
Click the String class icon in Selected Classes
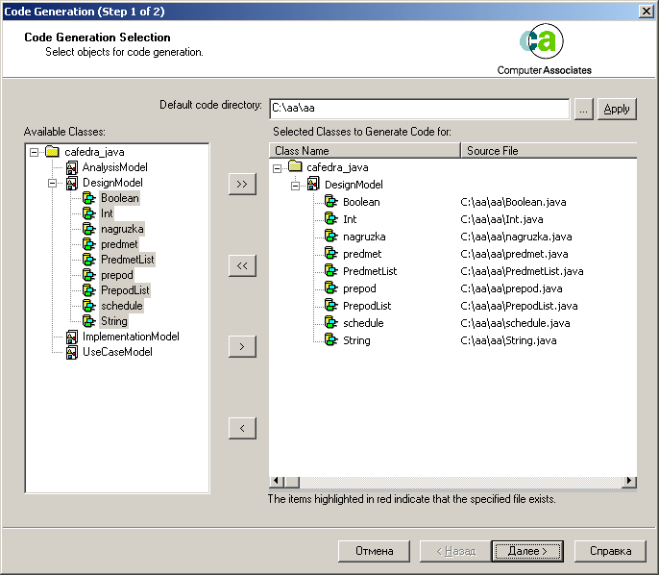coord(331,339)
